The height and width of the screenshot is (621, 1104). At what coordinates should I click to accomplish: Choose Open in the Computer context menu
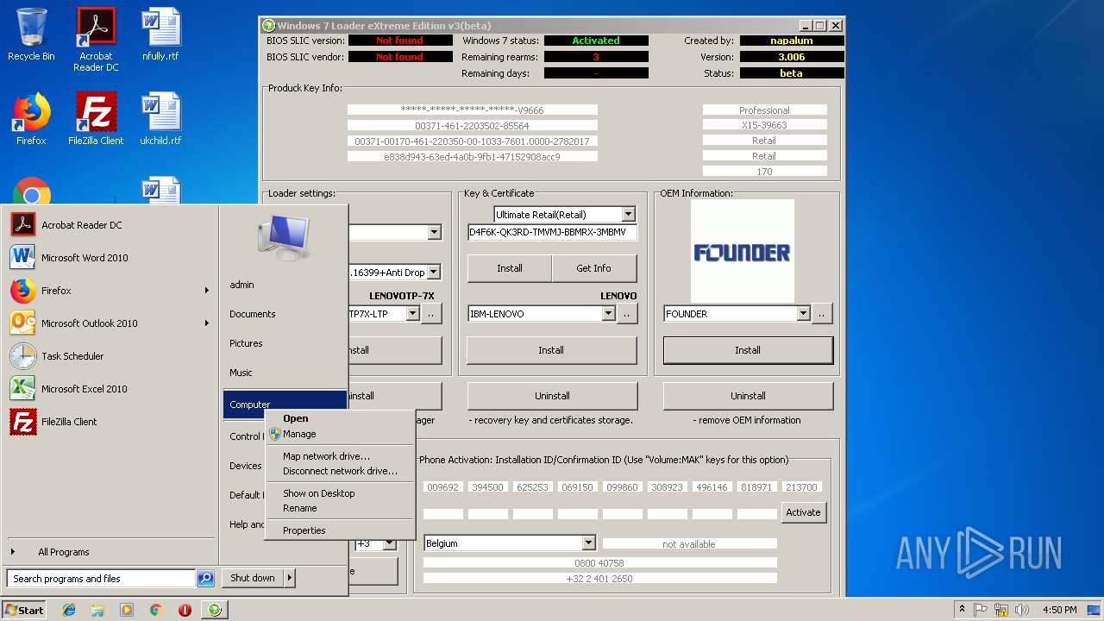[x=340, y=418]
